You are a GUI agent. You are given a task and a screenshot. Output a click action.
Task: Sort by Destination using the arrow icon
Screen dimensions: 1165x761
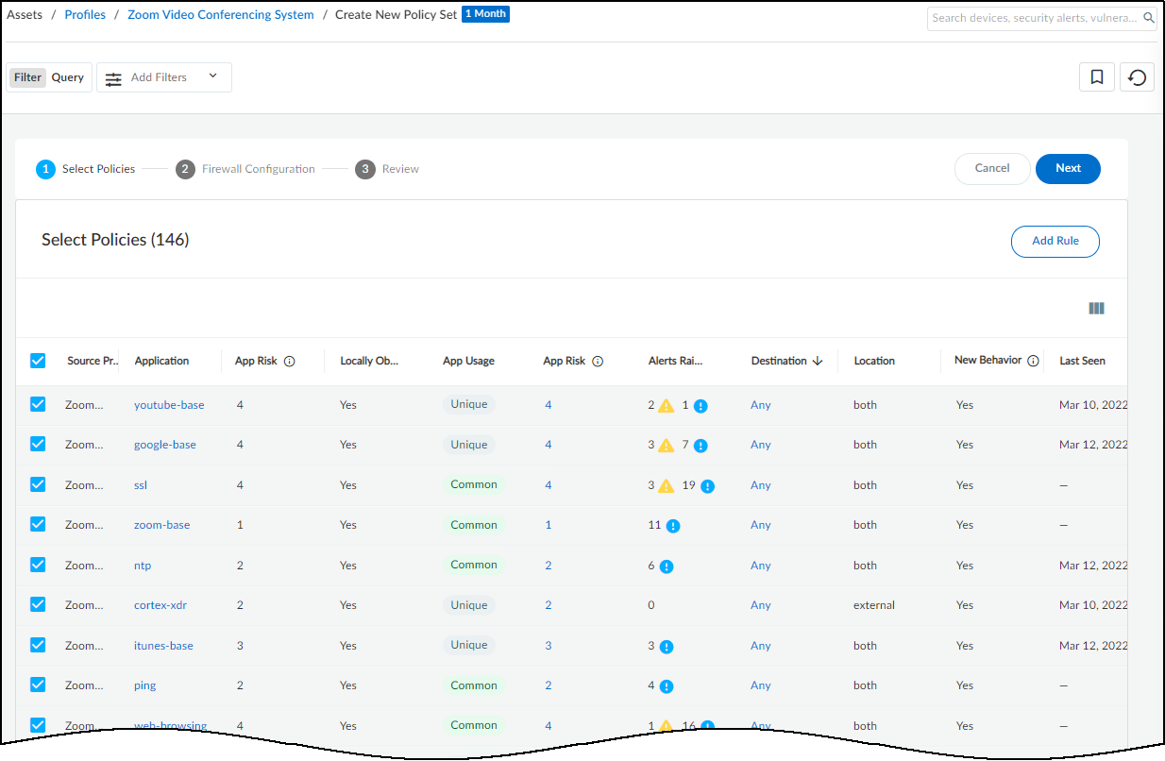818,361
